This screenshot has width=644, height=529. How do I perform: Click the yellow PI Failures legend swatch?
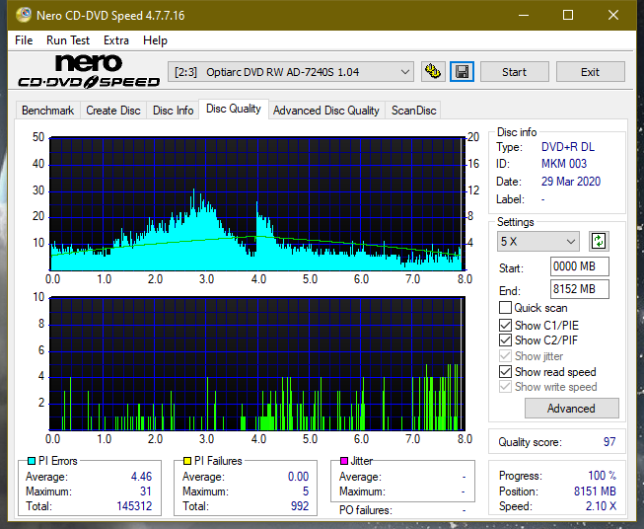pos(187,461)
